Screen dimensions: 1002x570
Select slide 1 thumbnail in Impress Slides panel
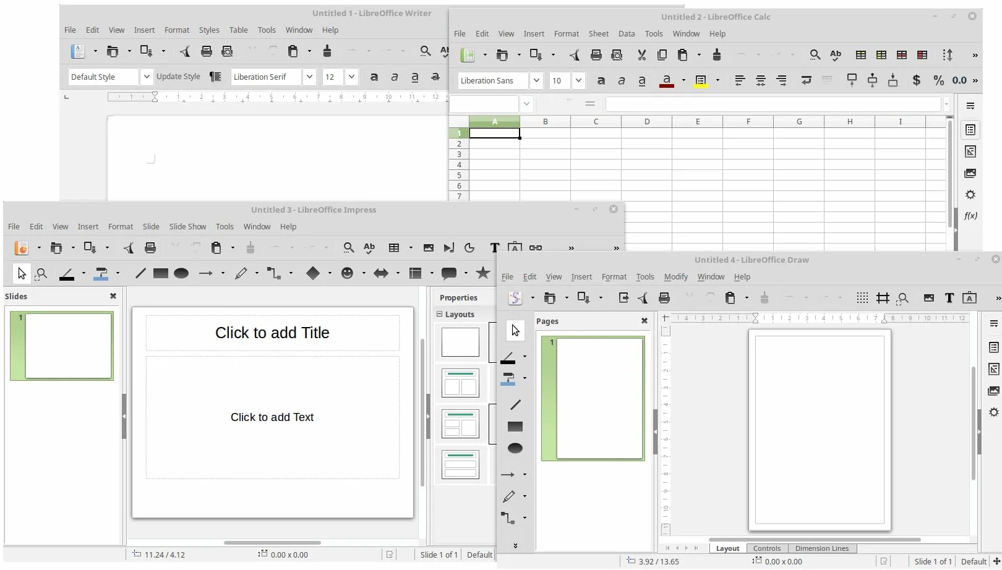point(62,346)
